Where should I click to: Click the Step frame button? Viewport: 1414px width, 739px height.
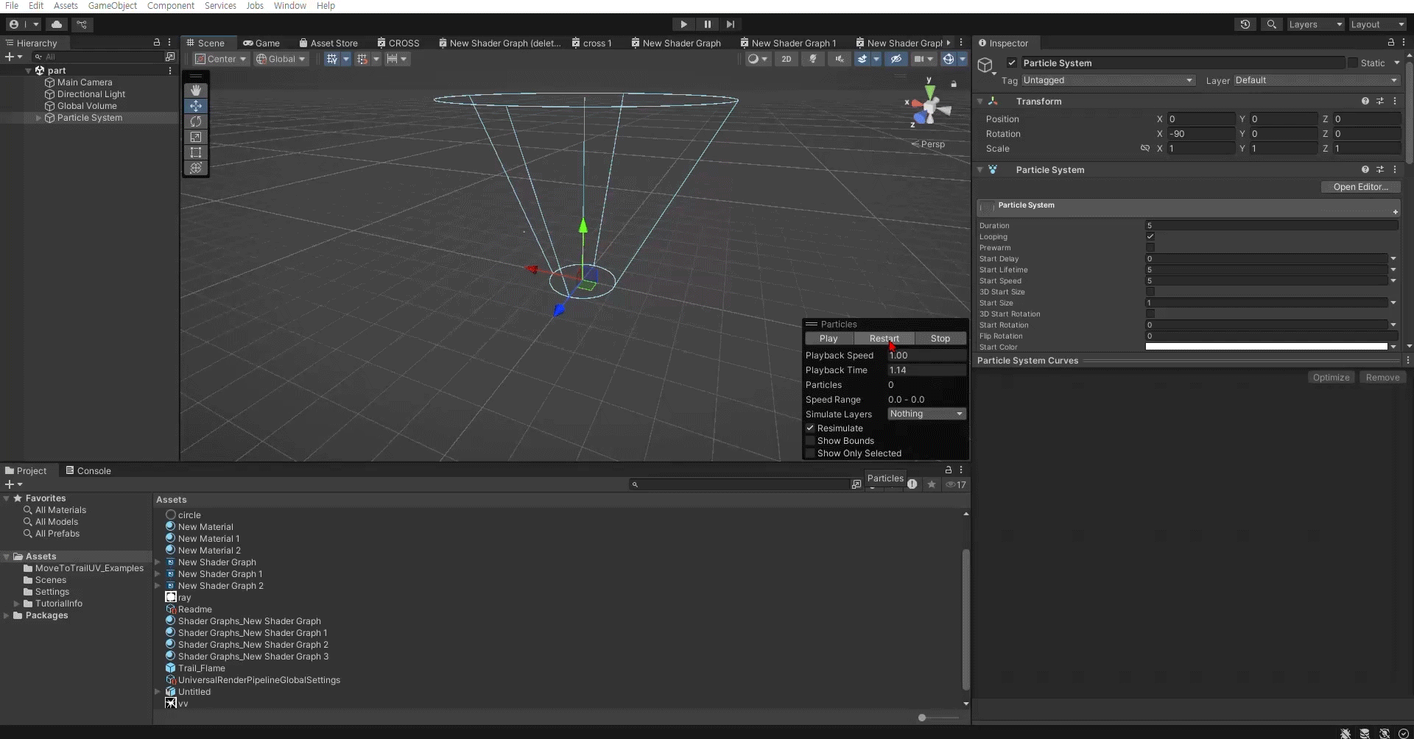tap(731, 24)
